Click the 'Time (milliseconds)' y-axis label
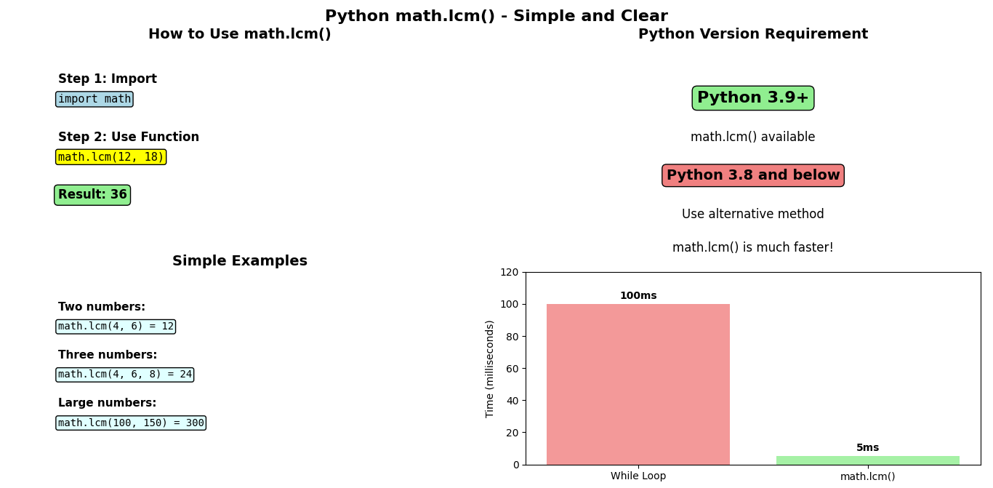The height and width of the screenshot is (488, 993). pos(491,369)
